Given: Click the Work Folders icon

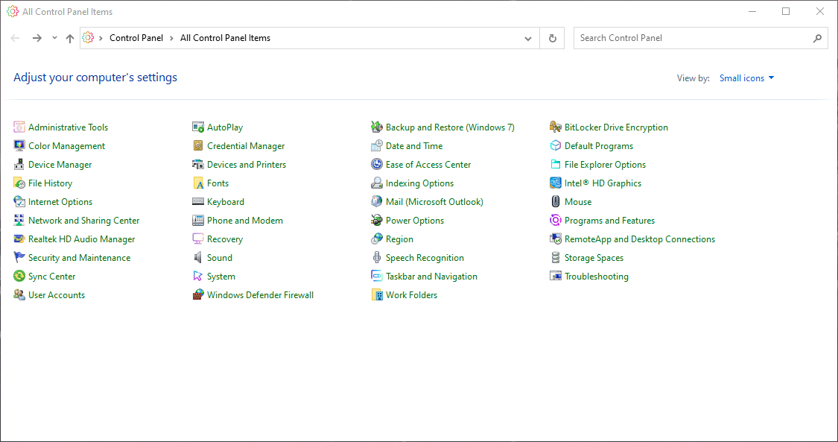Looking at the screenshot, I should (377, 295).
